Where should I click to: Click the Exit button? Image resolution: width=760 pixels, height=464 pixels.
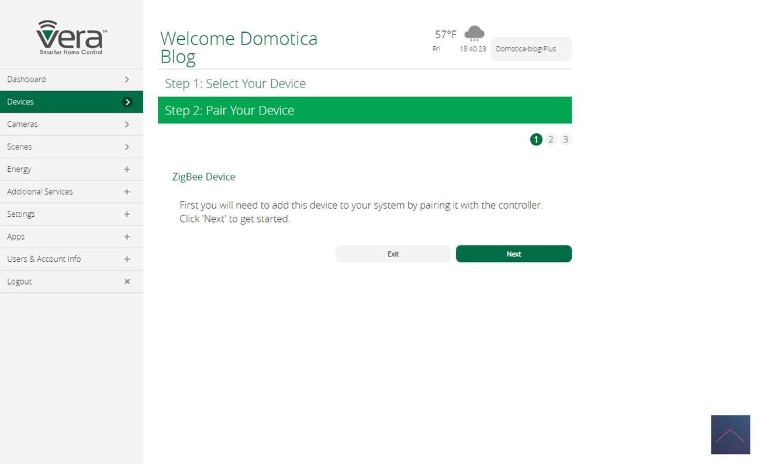[393, 254]
